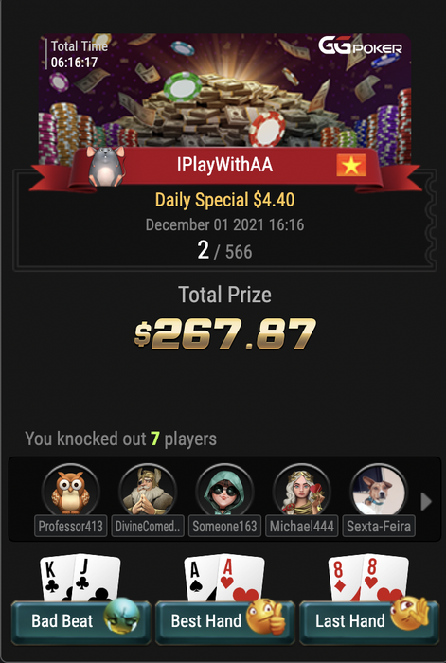Click the mouse avatar beside IPlayWithAA

coord(106,166)
